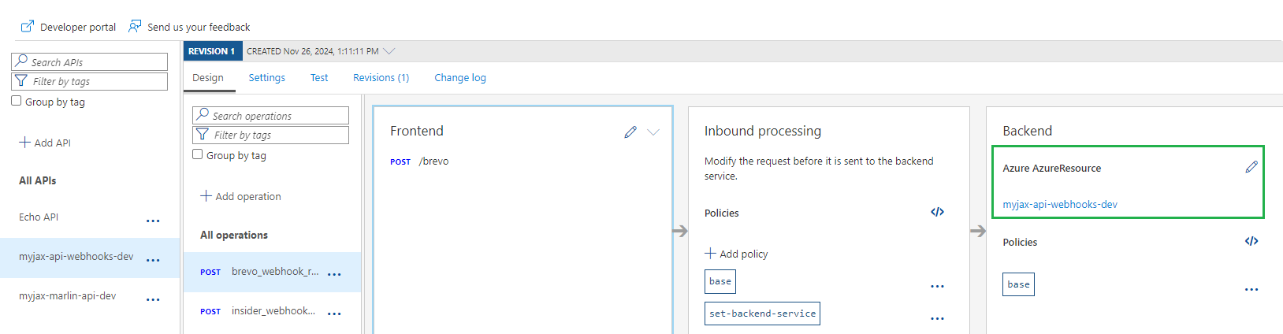
Task: Select All operations
Action: tap(234, 235)
